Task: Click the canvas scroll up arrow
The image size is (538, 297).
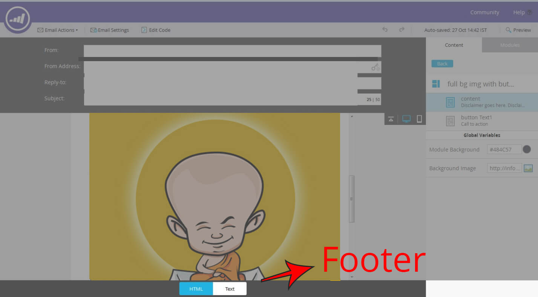Action: (352, 116)
